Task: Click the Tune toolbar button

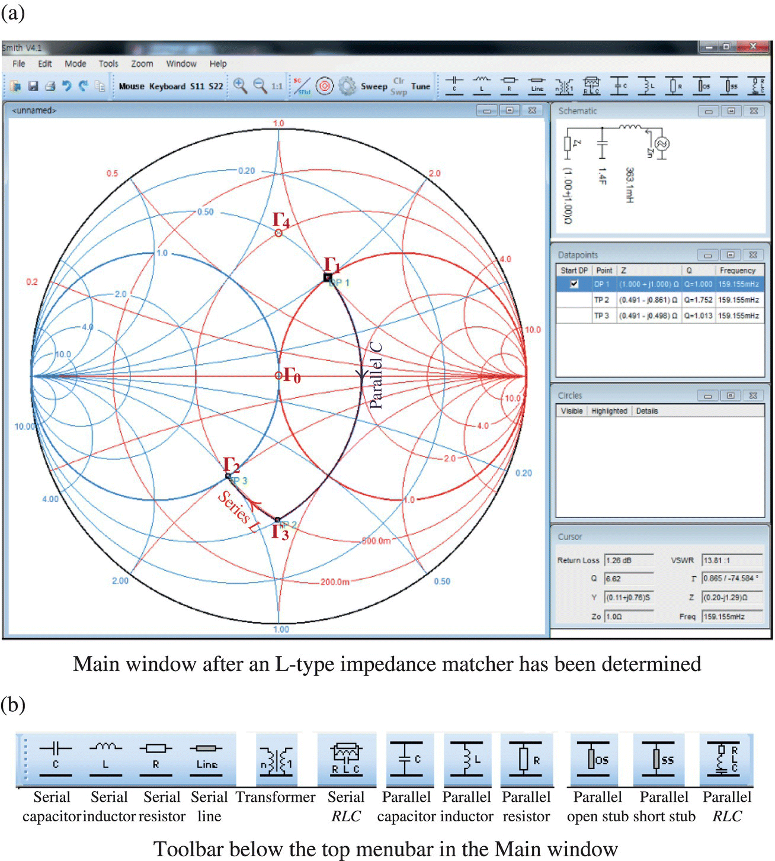Action: 421,86
